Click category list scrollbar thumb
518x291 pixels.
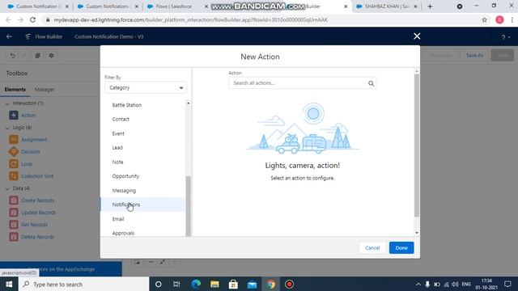click(189, 206)
